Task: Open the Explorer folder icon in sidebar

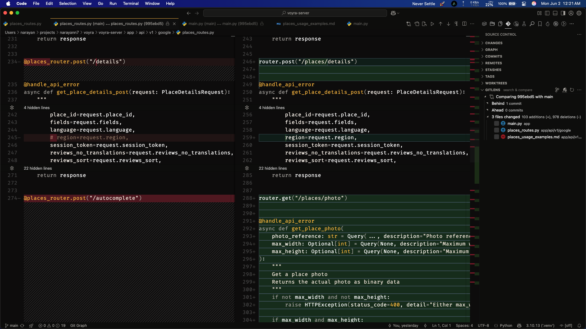Action: click(492, 24)
